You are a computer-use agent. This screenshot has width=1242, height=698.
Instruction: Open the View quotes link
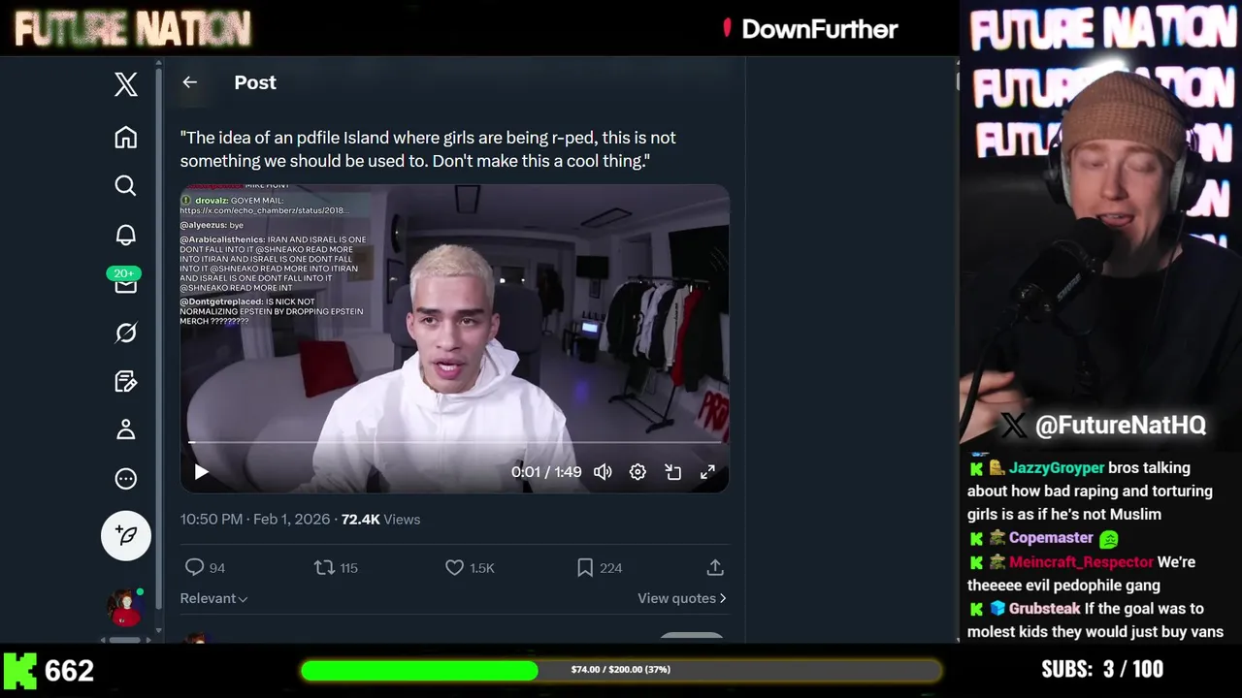[x=681, y=598]
